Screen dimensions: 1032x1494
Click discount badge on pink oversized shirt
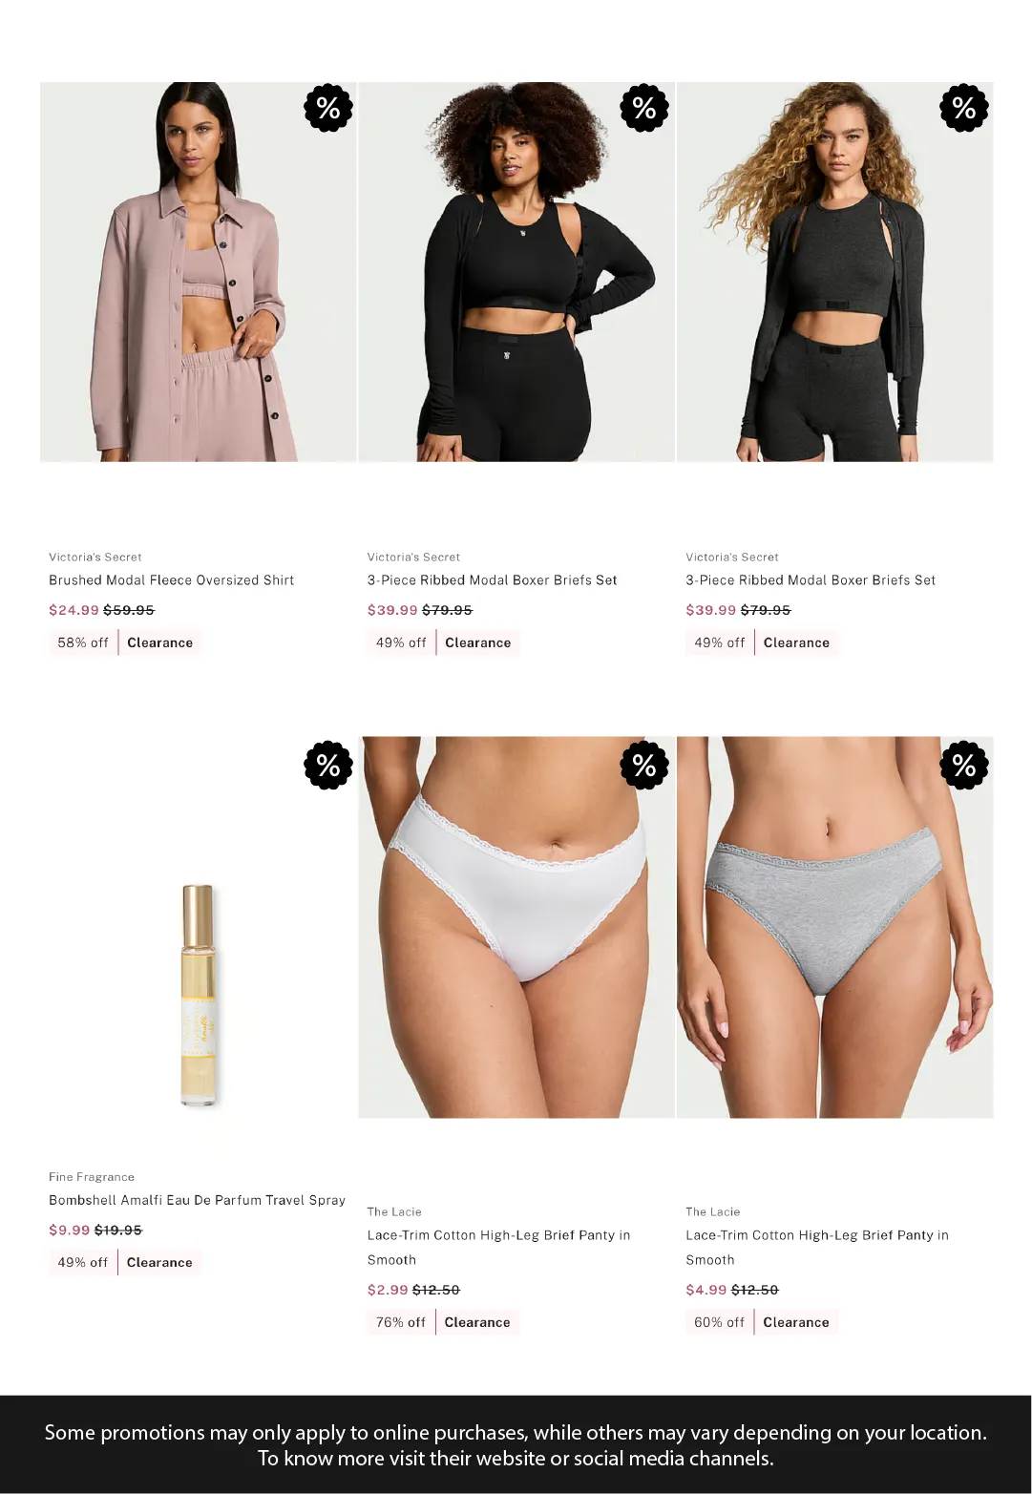tap(328, 108)
